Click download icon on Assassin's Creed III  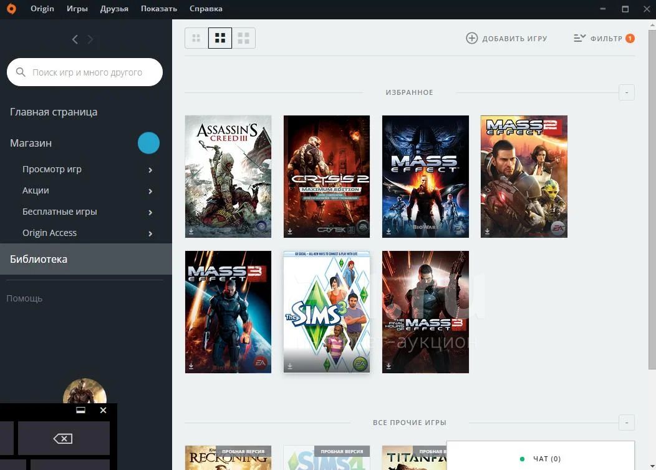[x=191, y=231]
